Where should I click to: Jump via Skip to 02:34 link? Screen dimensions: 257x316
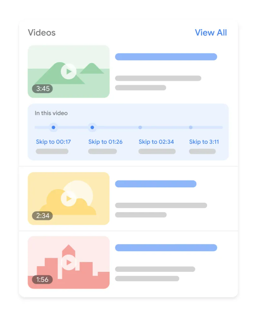point(156,142)
